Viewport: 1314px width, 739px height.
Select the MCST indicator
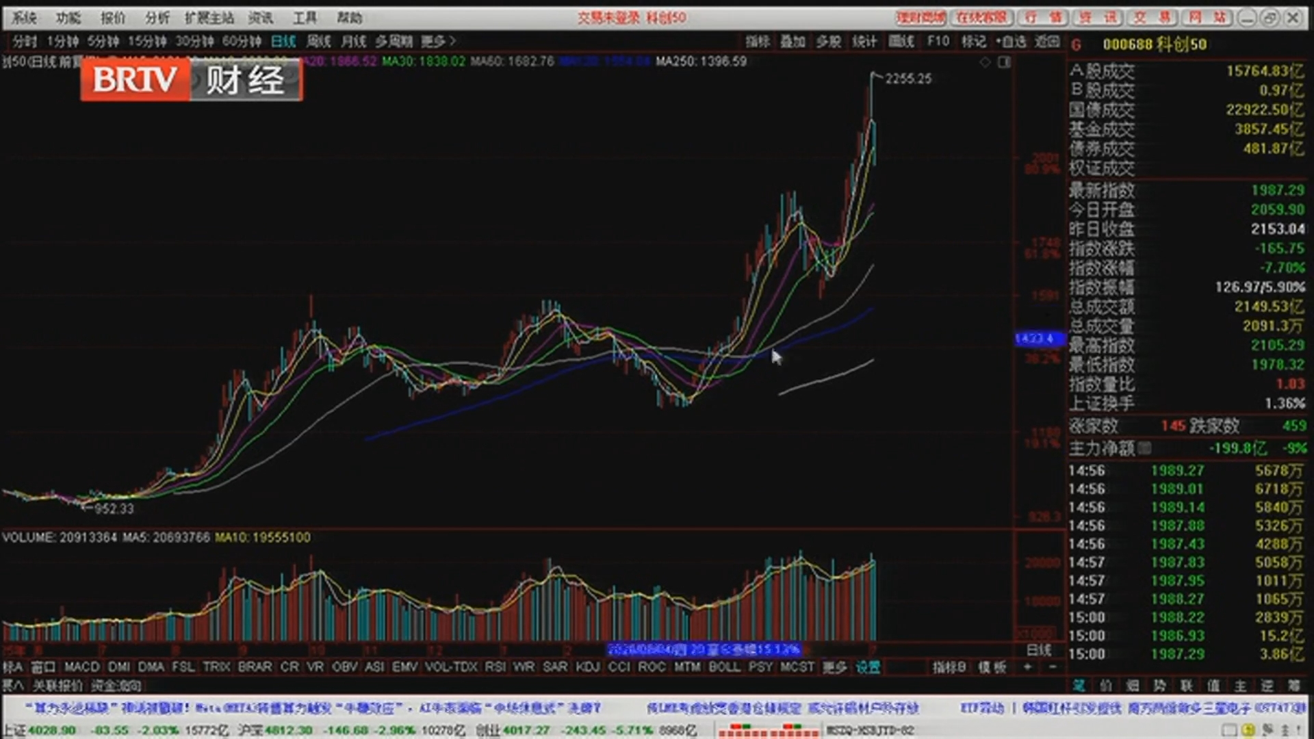pos(797,666)
